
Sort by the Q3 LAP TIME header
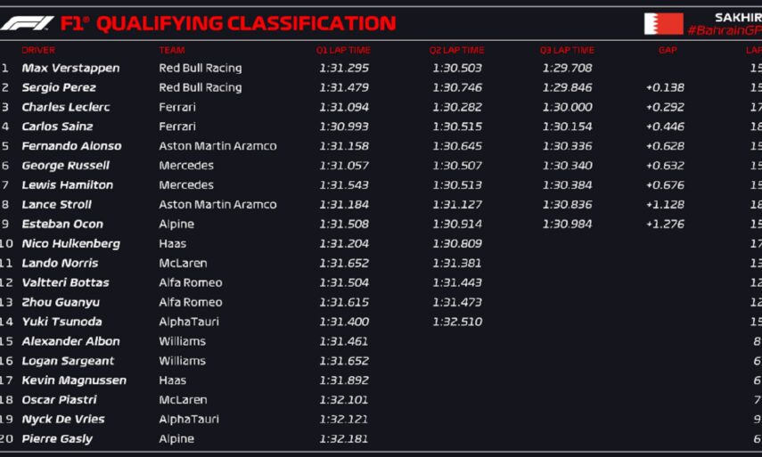[x=567, y=51]
